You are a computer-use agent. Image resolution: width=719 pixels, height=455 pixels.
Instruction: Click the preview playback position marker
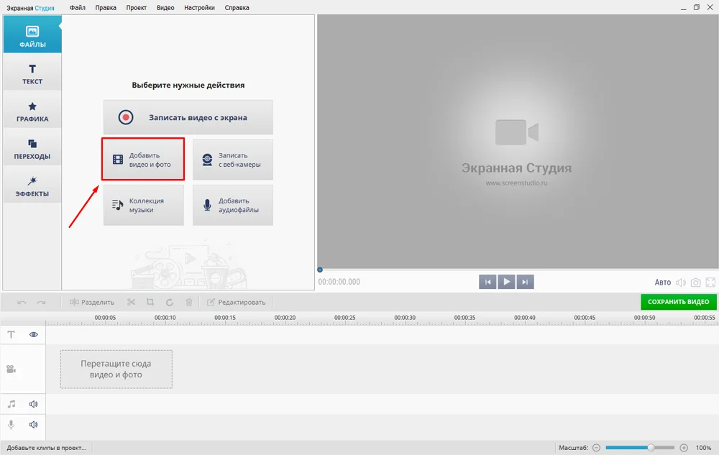(x=320, y=270)
